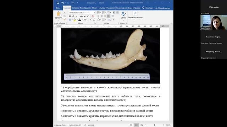Click the jaw bone image in document
The height and width of the screenshot is (127, 227).
point(111,56)
